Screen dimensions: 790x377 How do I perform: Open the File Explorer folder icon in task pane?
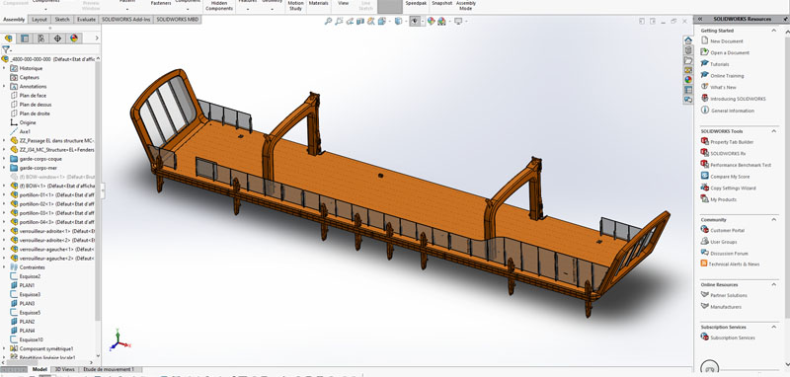pyautogui.click(x=687, y=60)
